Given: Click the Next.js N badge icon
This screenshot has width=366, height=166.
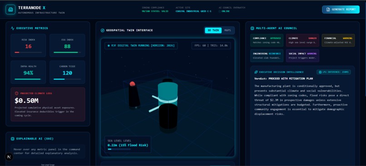Looking at the screenshot, I should (x=9, y=157).
